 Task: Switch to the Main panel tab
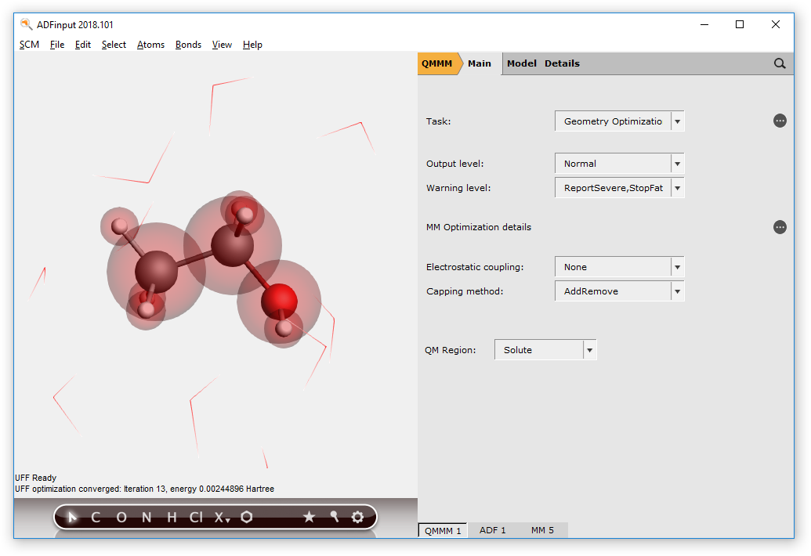pyautogui.click(x=480, y=63)
